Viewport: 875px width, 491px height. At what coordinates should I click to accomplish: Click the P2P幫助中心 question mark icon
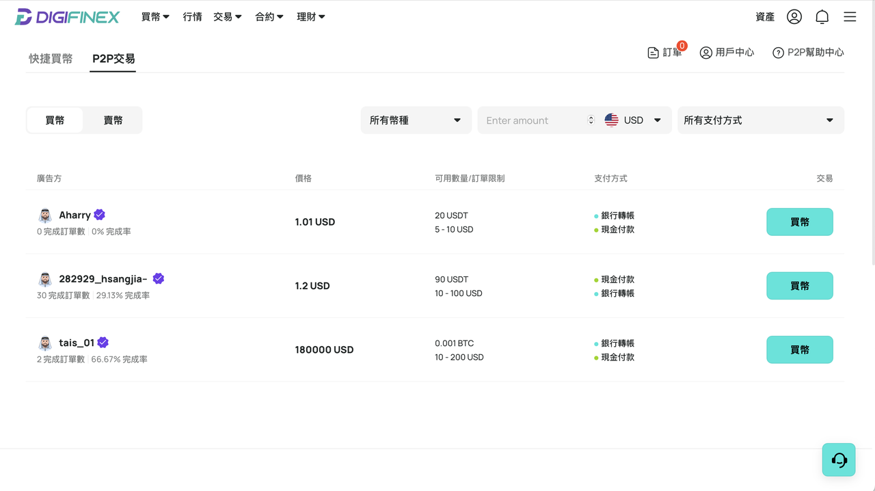tap(778, 53)
